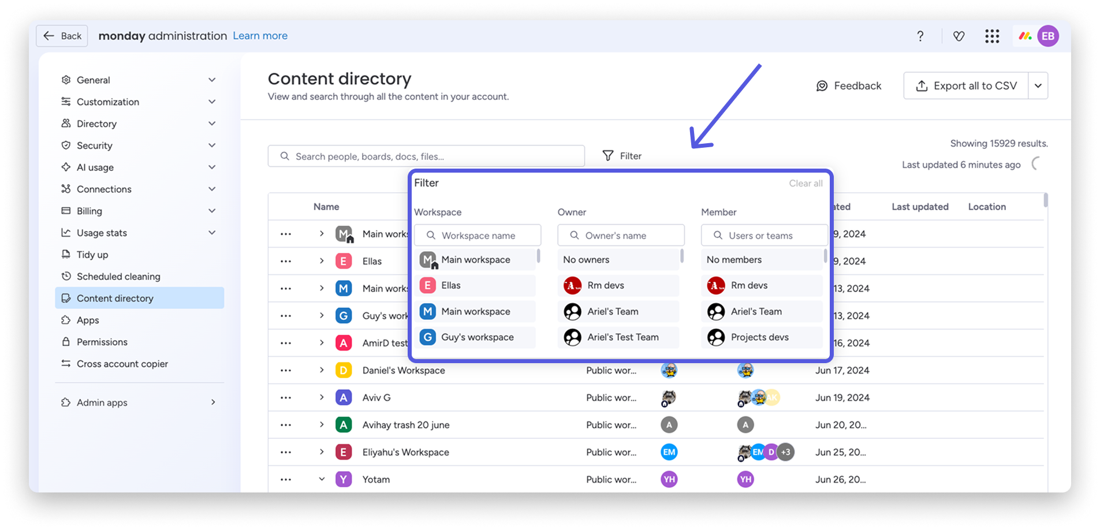Click the Filter funnel icon
Viewport: 1100px width, 530px height.
pyautogui.click(x=608, y=156)
